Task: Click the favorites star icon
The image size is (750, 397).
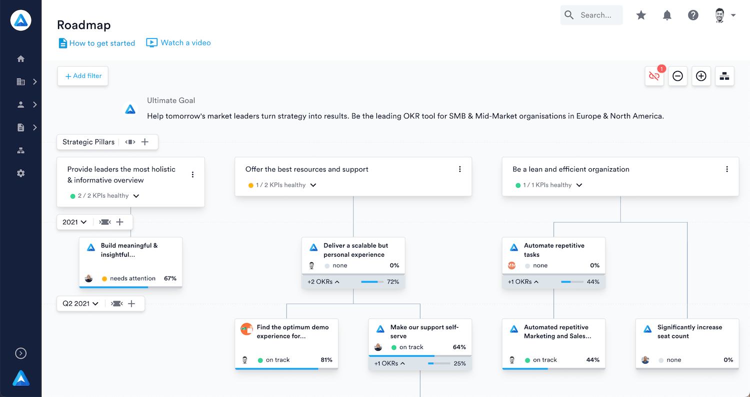Action: click(x=641, y=15)
